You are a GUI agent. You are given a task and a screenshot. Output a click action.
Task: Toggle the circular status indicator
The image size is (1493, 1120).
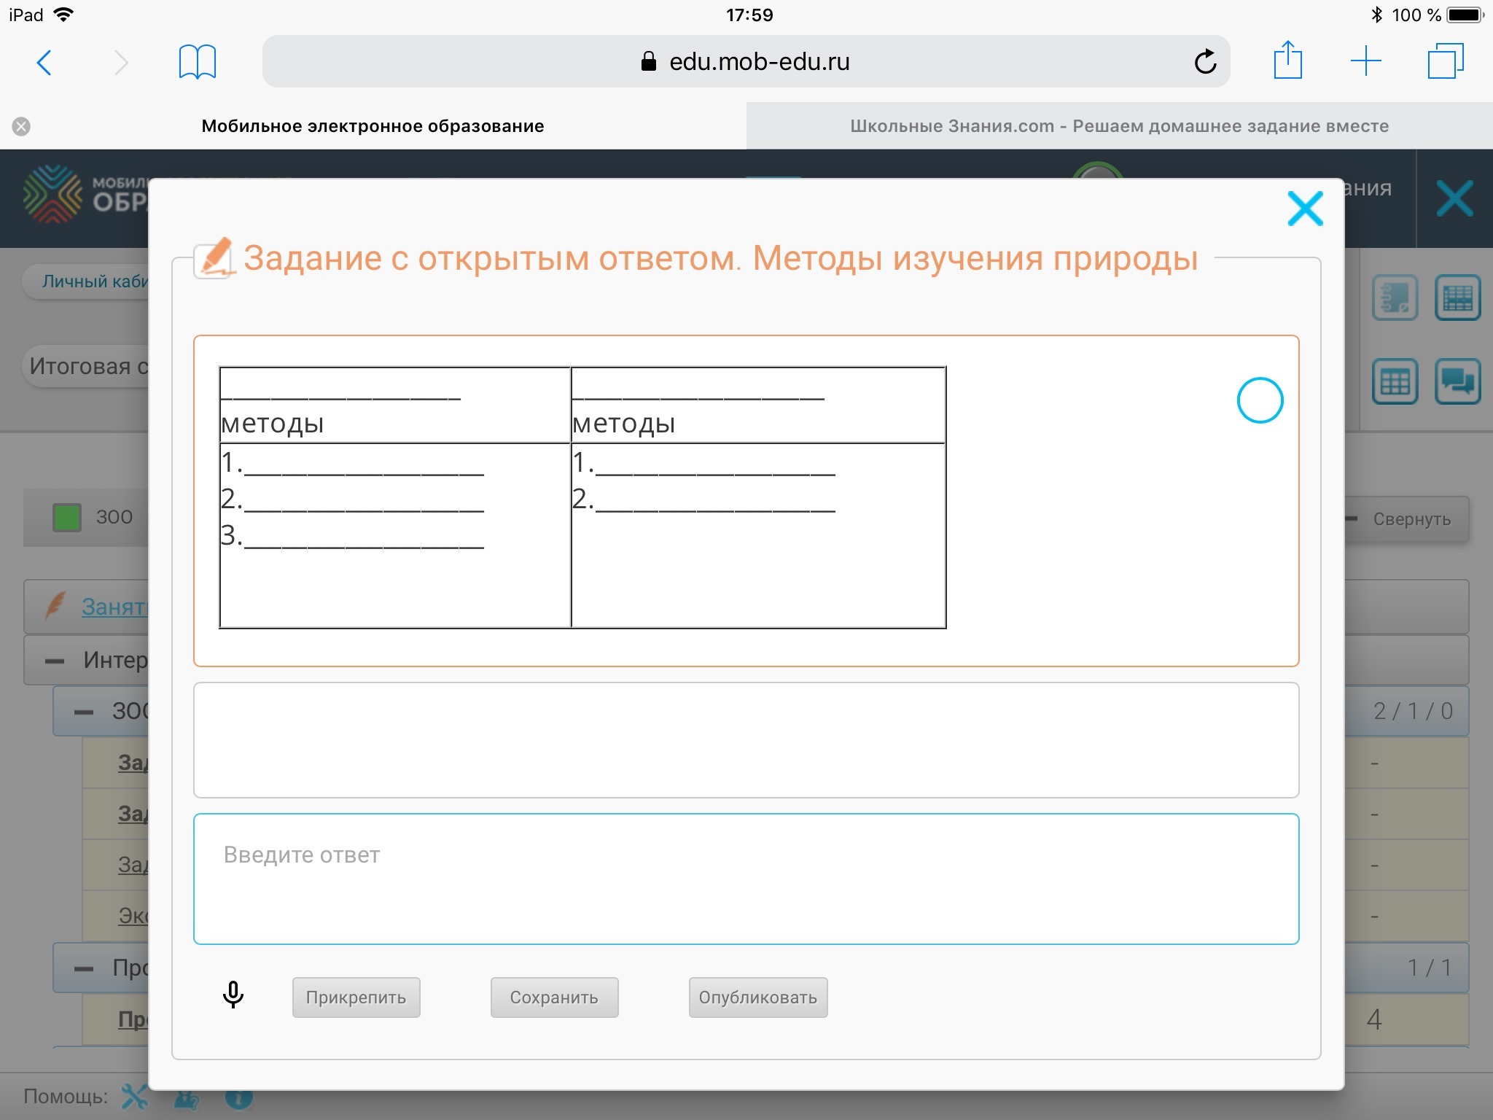pyautogui.click(x=1260, y=400)
